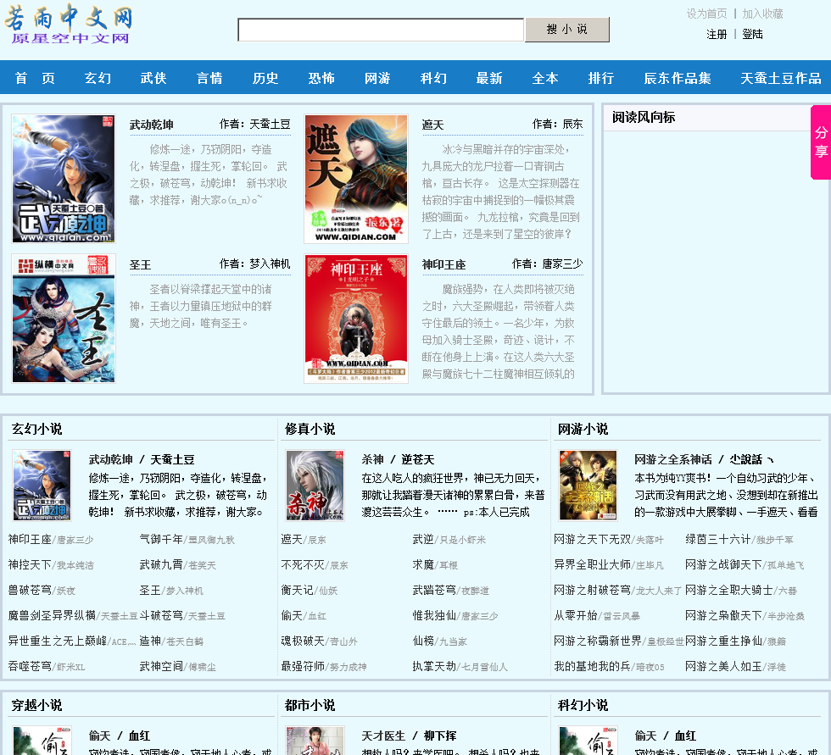Open 从零开始 novel link

(576, 616)
